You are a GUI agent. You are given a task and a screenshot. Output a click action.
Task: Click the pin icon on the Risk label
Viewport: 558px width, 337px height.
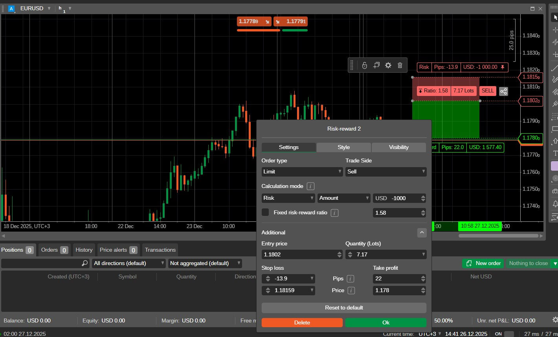pyautogui.click(x=503, y=67)
